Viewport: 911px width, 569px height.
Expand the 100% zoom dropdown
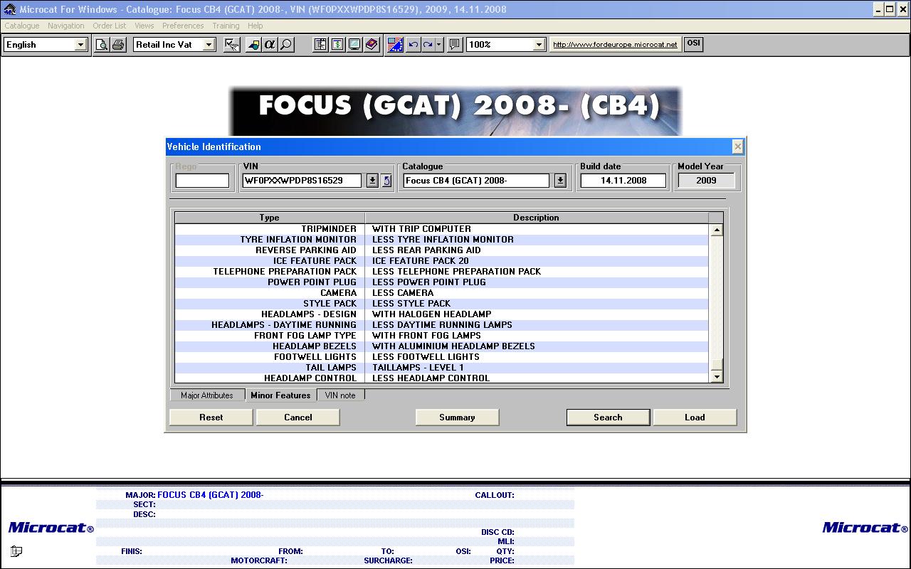539,44
